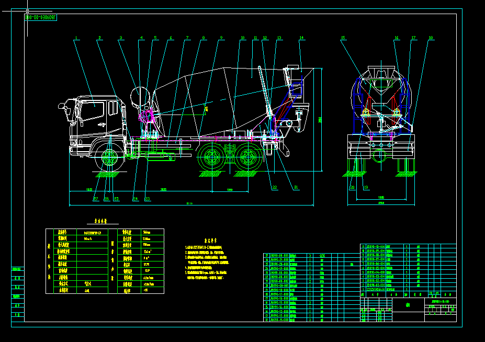Select callout number 15 on the rear view
Viewport: 485px width, 342px height.
click(x=343, y=38)
